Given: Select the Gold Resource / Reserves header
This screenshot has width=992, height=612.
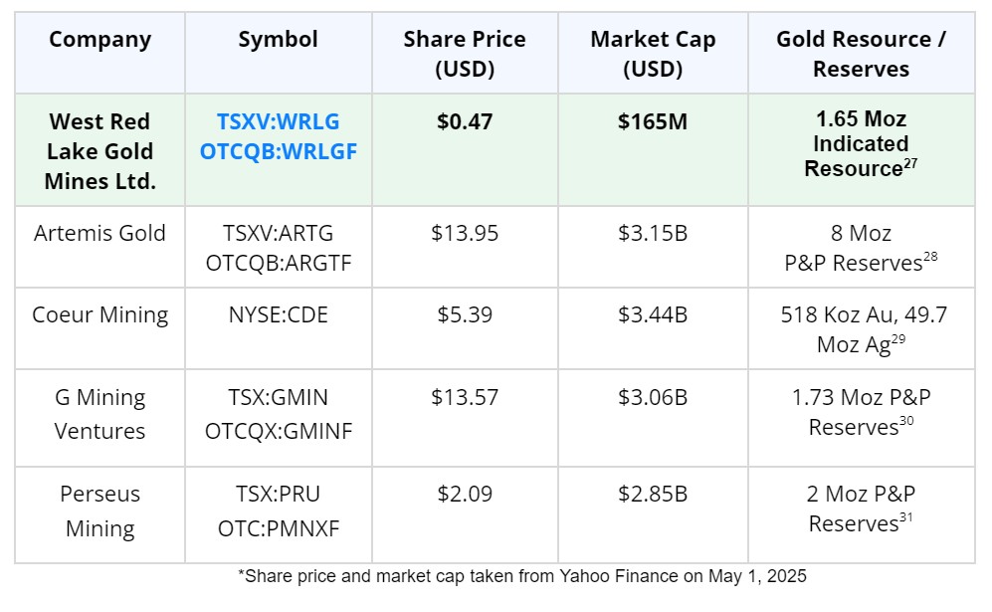Looking at the screenshot, I should [861, 54].
